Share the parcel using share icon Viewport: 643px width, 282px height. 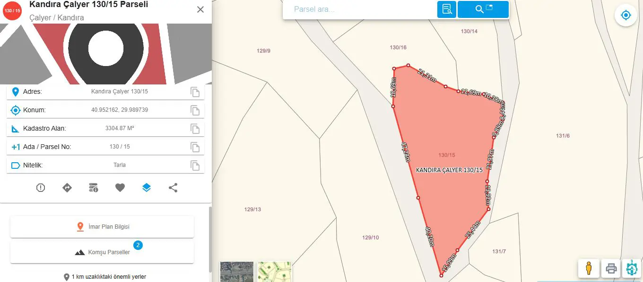point(173,188)
